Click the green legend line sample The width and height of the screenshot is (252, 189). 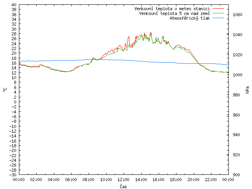(x=218, y=13)
